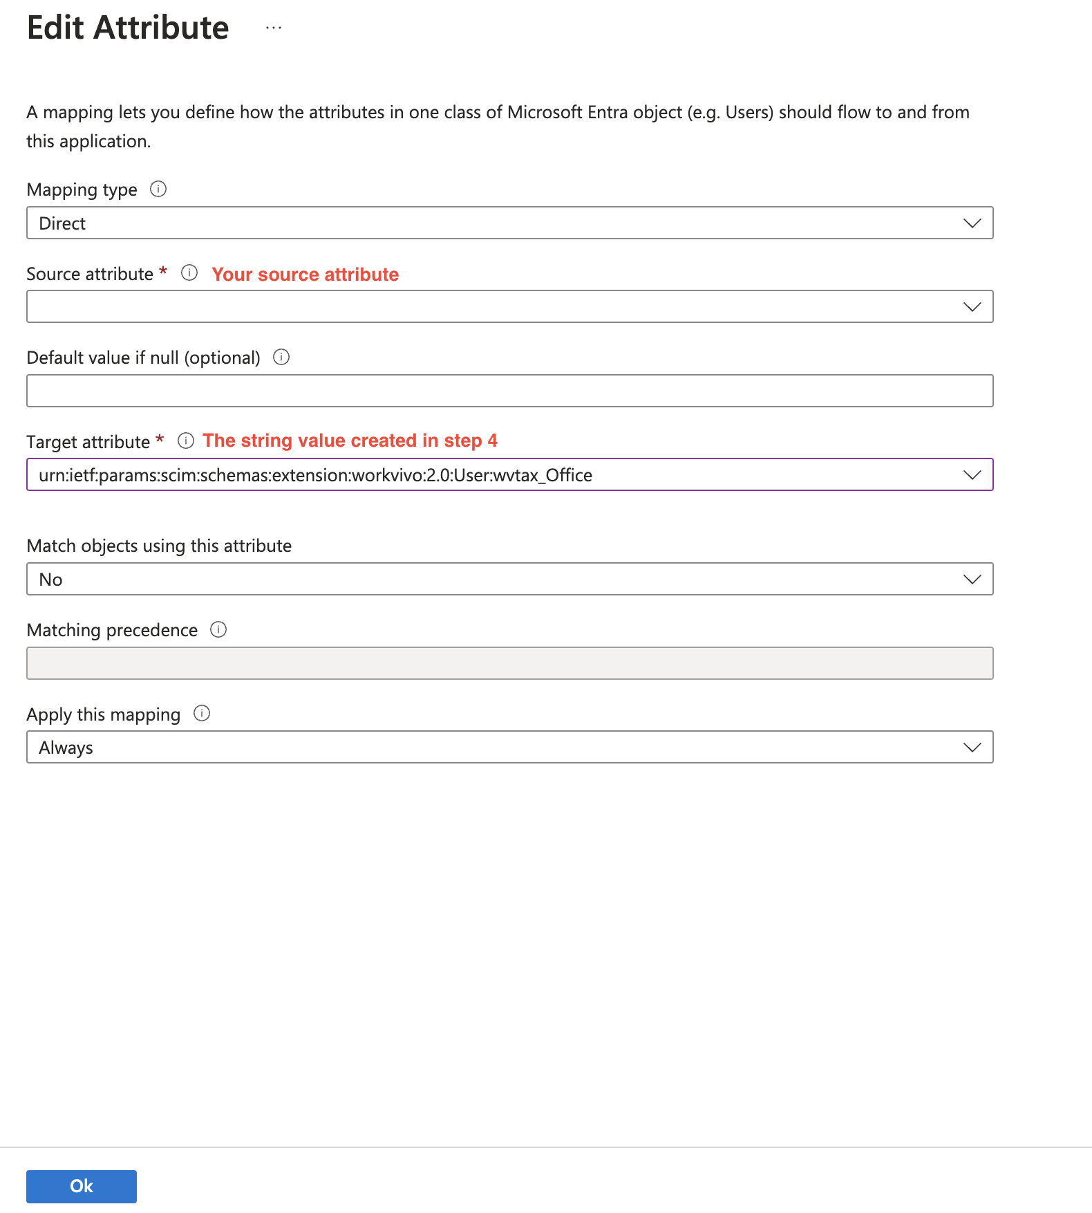Click the Default value if null text field
1092x1213 pixels.
(x=510, y=391)
